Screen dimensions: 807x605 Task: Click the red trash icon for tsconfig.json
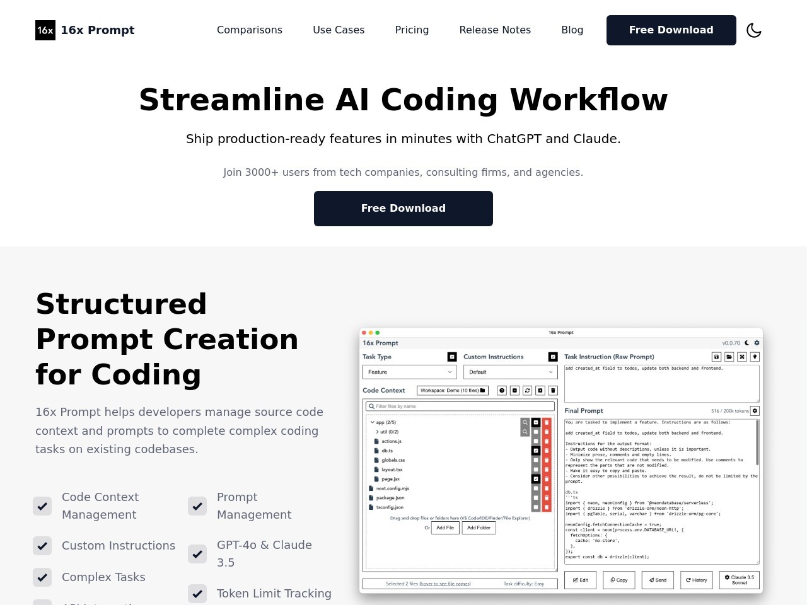tap(547, 507)
